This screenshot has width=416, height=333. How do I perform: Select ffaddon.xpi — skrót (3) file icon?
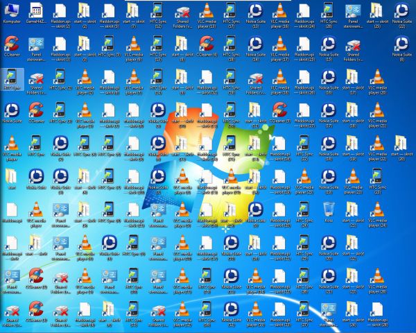pyautogui.click(x=61, y=49)
